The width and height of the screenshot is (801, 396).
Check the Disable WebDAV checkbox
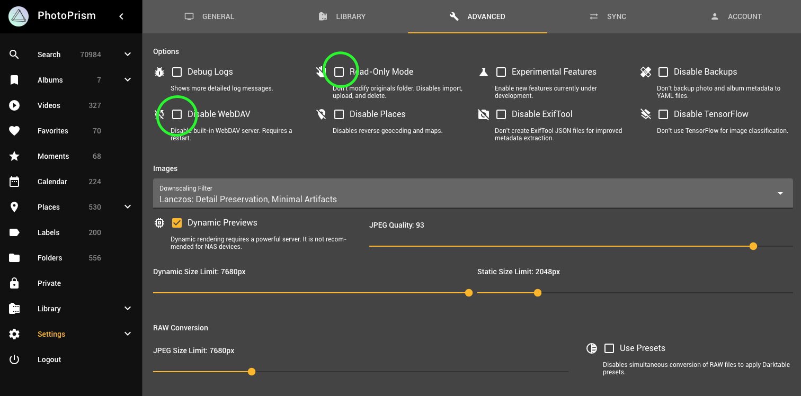click(x=177, y=114)
